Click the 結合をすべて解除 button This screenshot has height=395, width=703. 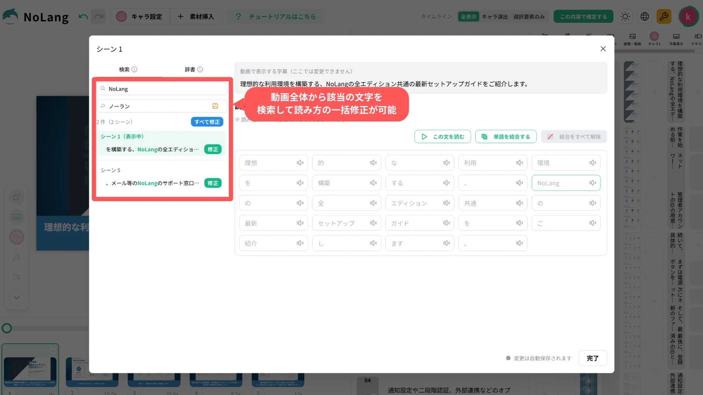click(574, 137)
